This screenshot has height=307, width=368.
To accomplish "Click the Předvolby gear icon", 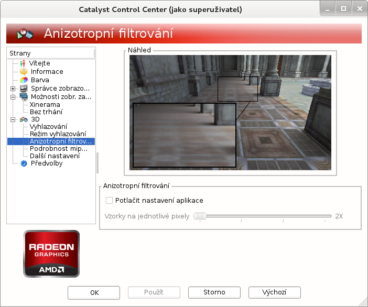I will [24, 163].
